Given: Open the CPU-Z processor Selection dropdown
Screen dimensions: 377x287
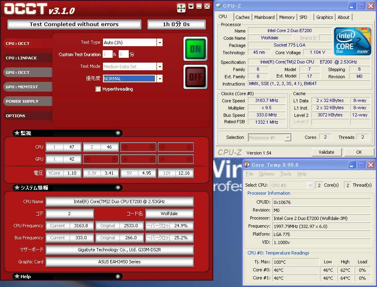Looking at the screenshot, I should pyautogui.click(x=287, y=138).
